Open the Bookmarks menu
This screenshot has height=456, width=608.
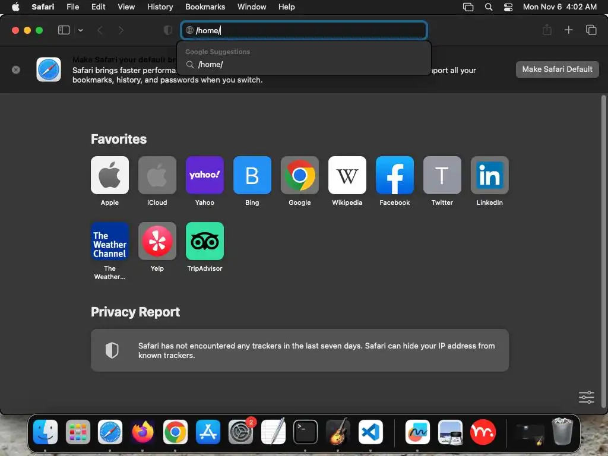point(205,7)
